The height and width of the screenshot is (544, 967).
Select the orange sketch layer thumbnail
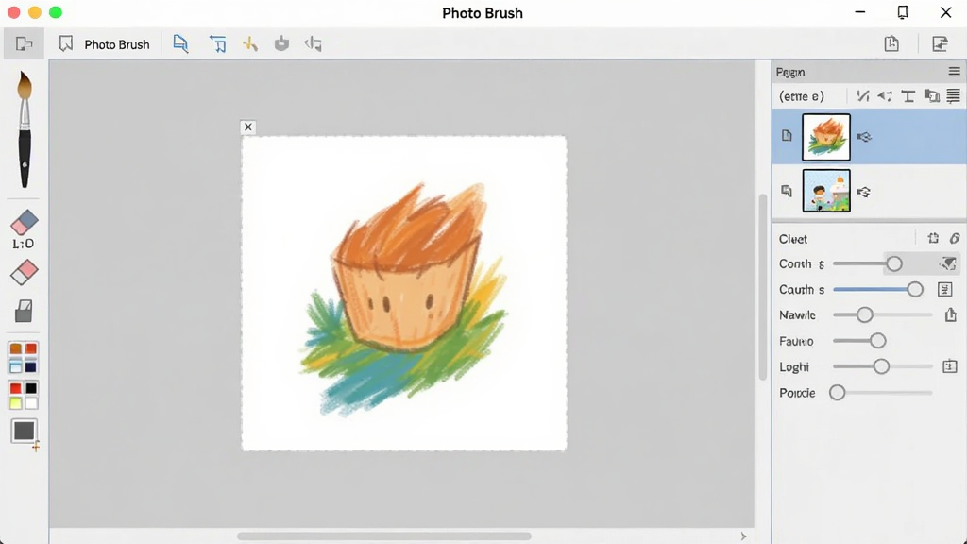click(826, 137)
